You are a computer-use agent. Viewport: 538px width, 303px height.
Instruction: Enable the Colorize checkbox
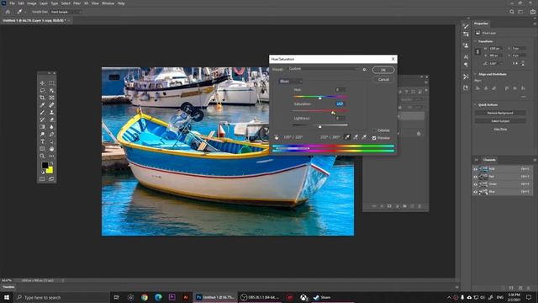pos(374,130)
